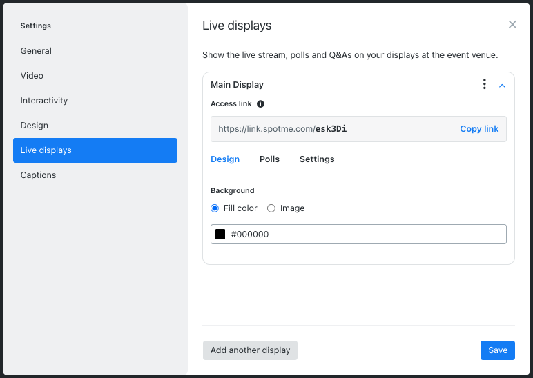Save the live display settings
Image resolution: width=533 pixels, height=378 pixels.
tap(498, 350)
